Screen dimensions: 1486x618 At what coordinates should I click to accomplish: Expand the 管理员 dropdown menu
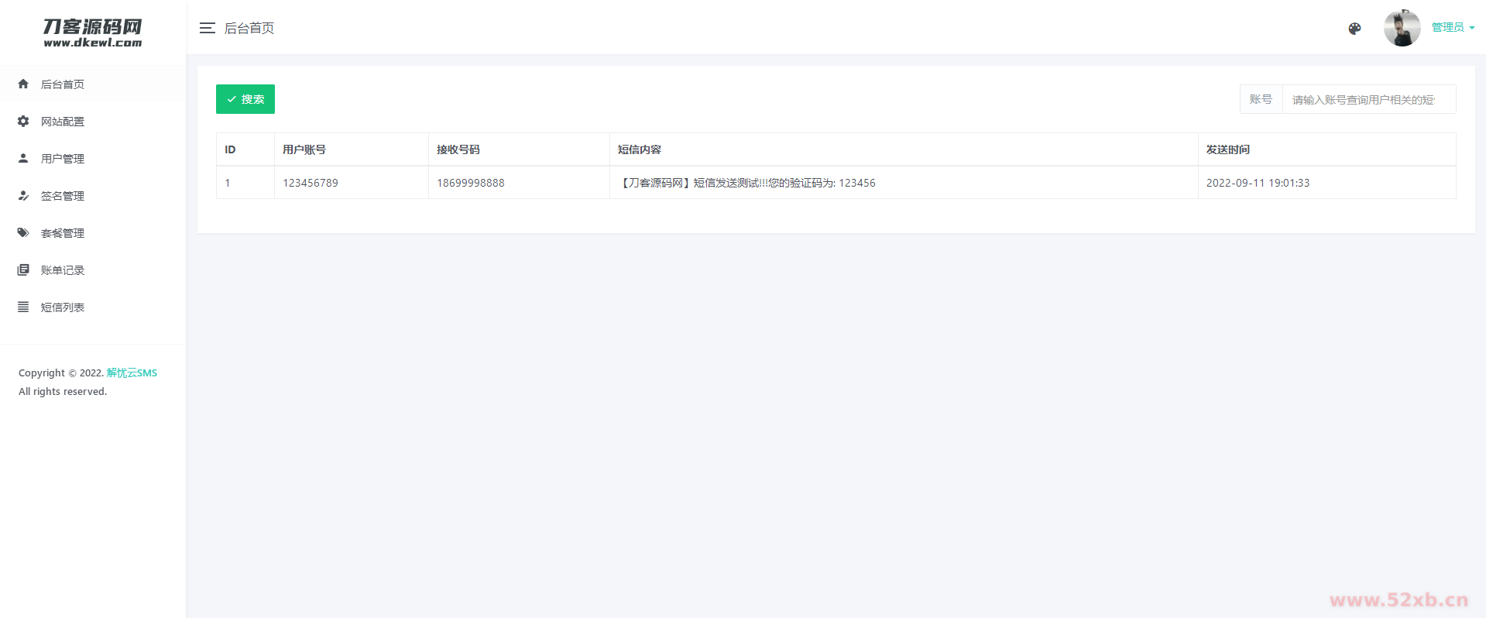[x=1453, y=28]
